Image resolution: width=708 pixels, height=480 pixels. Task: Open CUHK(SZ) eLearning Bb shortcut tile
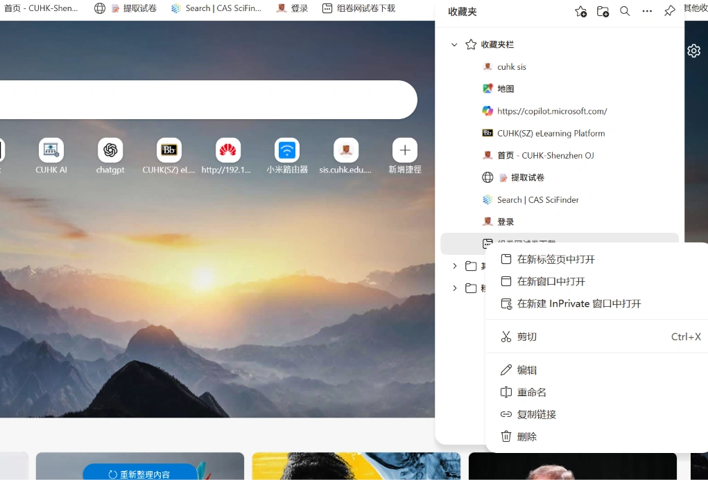[x=169, y=156]
